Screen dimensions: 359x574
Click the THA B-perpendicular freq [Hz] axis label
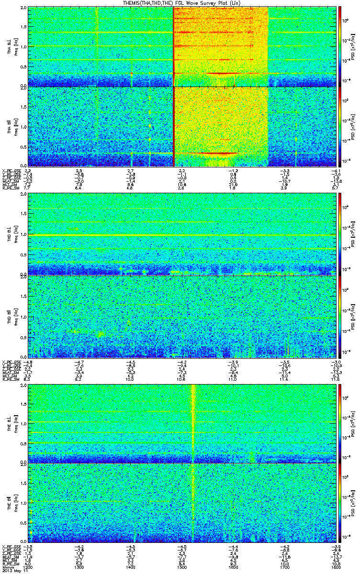click(x=15, y=46)
